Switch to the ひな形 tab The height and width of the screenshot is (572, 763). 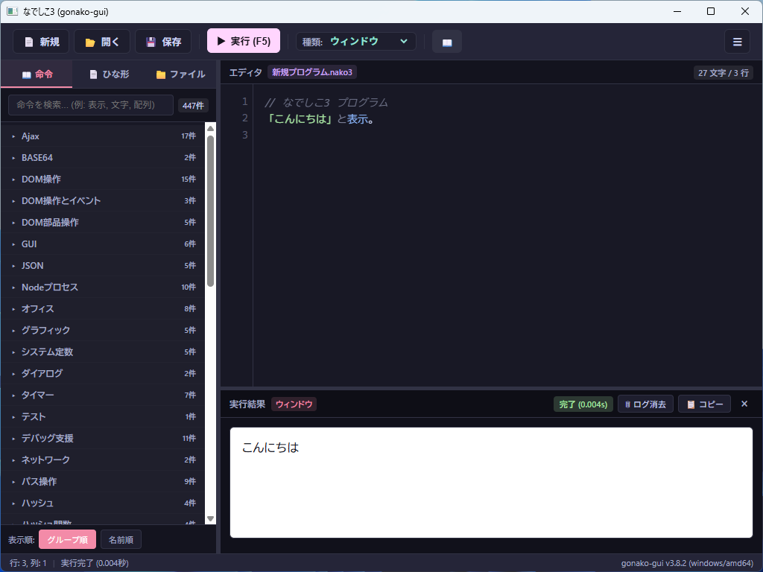click(109, 74)
